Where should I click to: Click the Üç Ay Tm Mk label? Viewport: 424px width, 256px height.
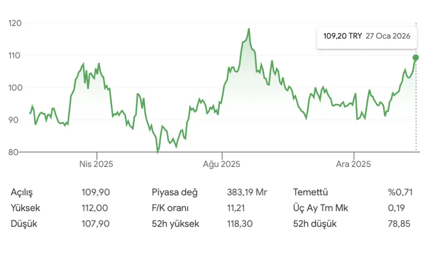coord(321,208)
